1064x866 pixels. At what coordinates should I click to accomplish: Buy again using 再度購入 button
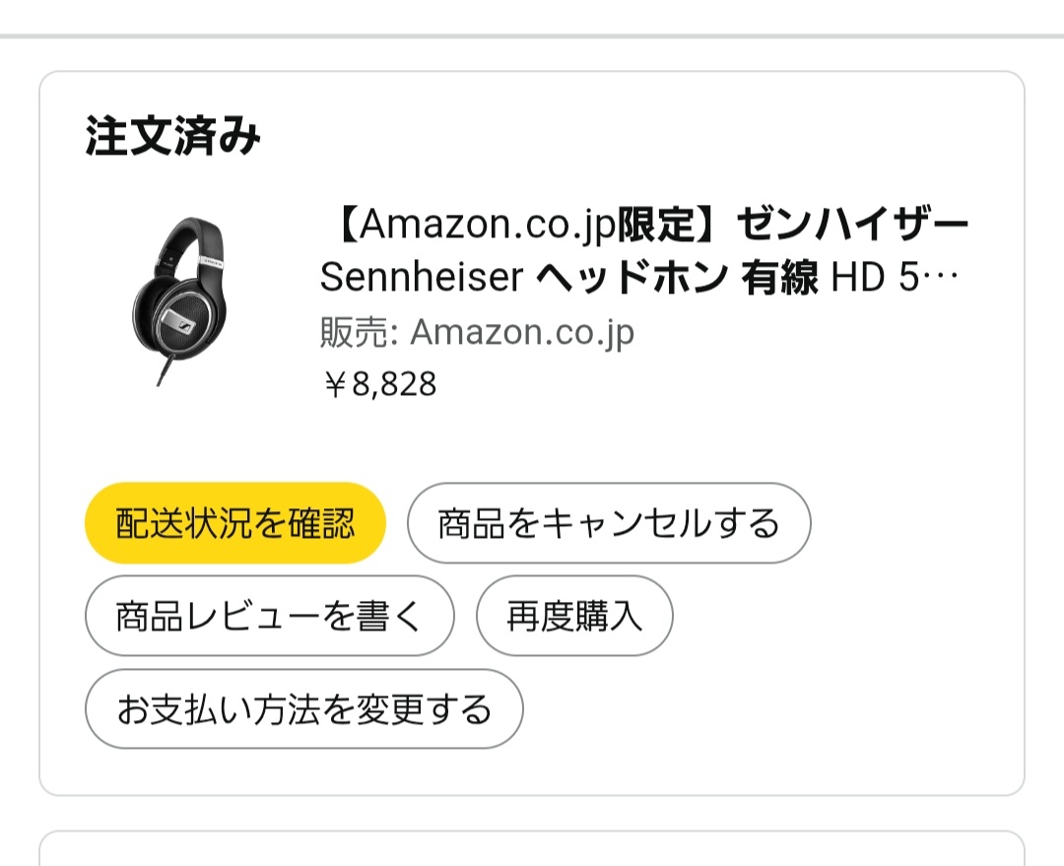[574, 616]
